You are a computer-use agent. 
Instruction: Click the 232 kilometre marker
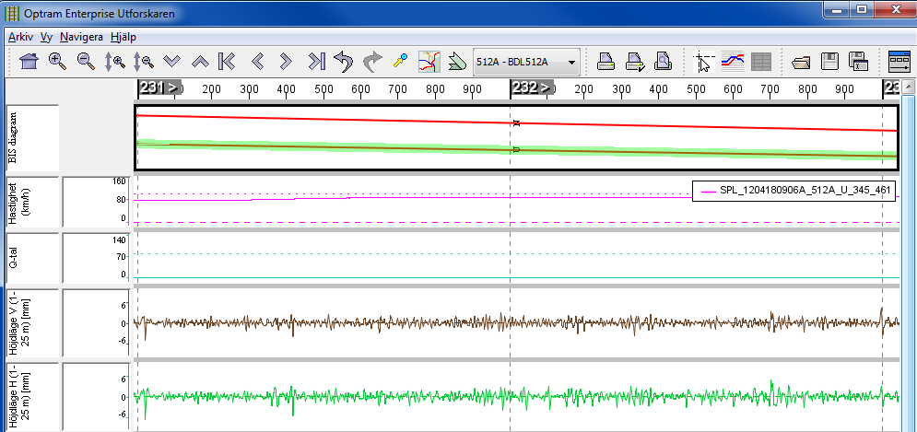tap(532, 88)
